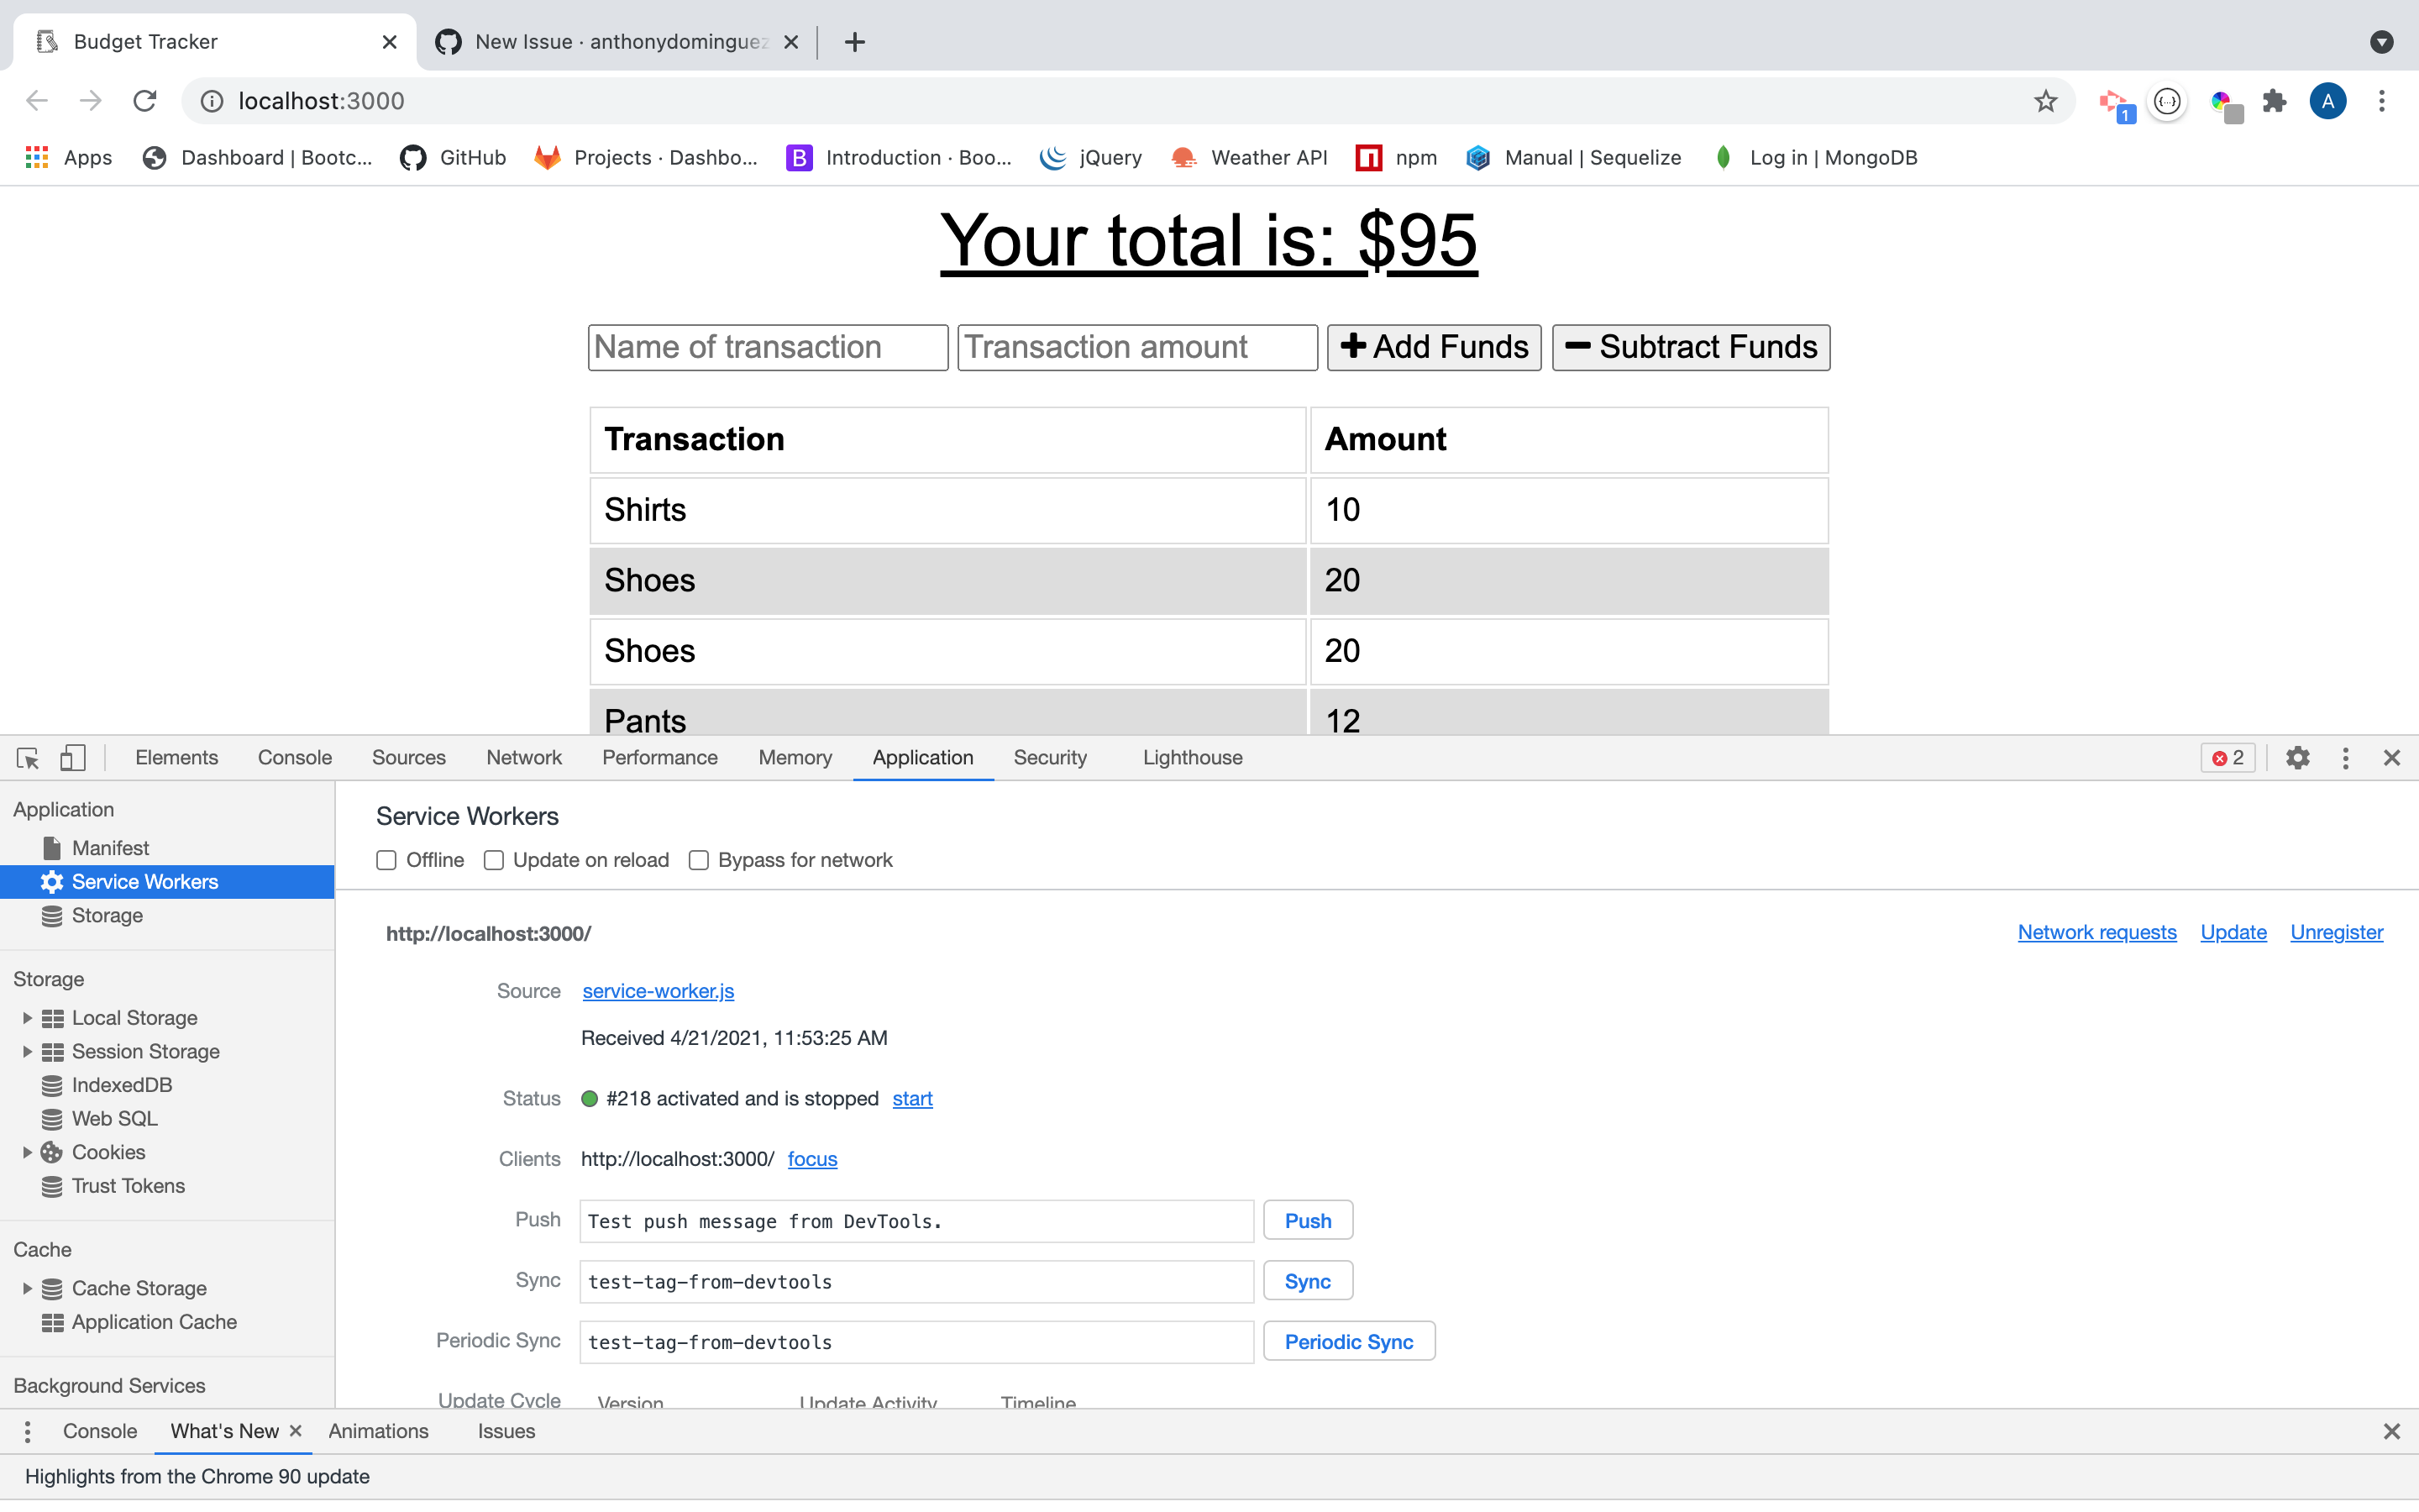Open the npm bookmark

1397,157
